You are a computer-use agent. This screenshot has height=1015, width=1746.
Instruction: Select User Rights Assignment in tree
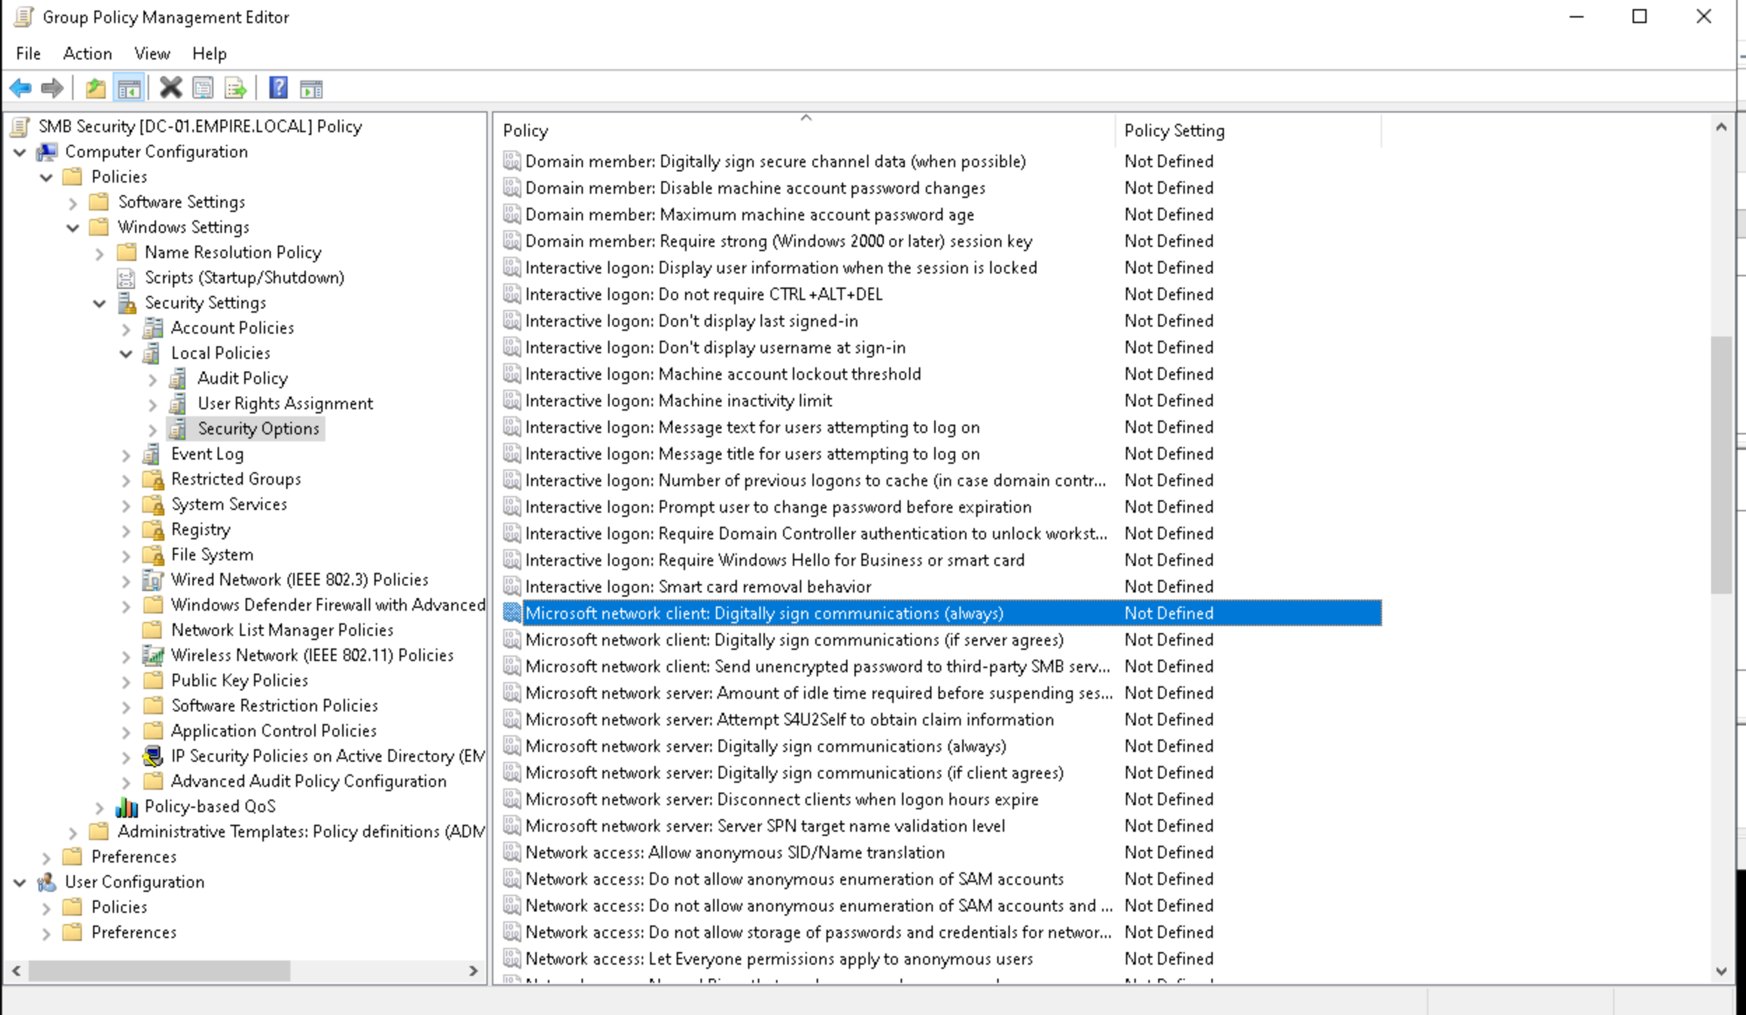(x=285, y=403)
